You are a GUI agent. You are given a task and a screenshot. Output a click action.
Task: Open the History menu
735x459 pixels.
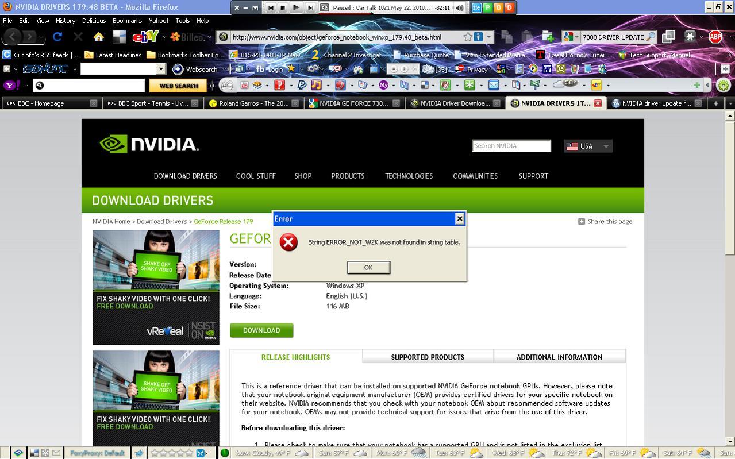[65, 21]
